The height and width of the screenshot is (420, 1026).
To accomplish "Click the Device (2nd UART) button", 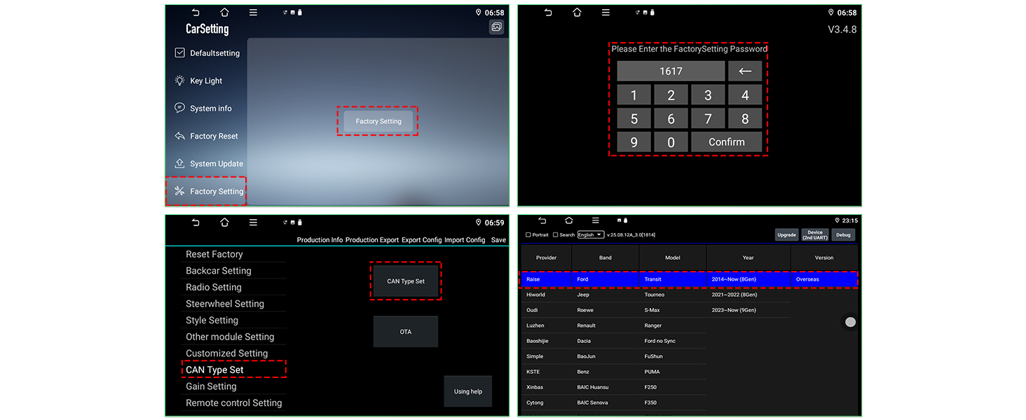I will [x=815, y=235].
